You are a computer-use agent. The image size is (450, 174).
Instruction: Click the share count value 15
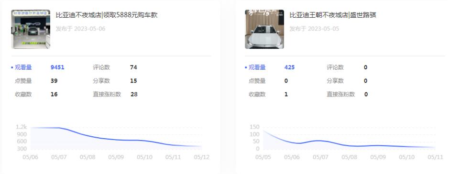click(133, 81)
